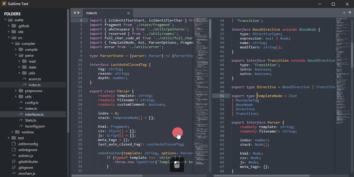The width and height of the screenshot is (354, 177).
Task: Open ".gitignore" in the sidebar
Action: click(x=25, y=167)
